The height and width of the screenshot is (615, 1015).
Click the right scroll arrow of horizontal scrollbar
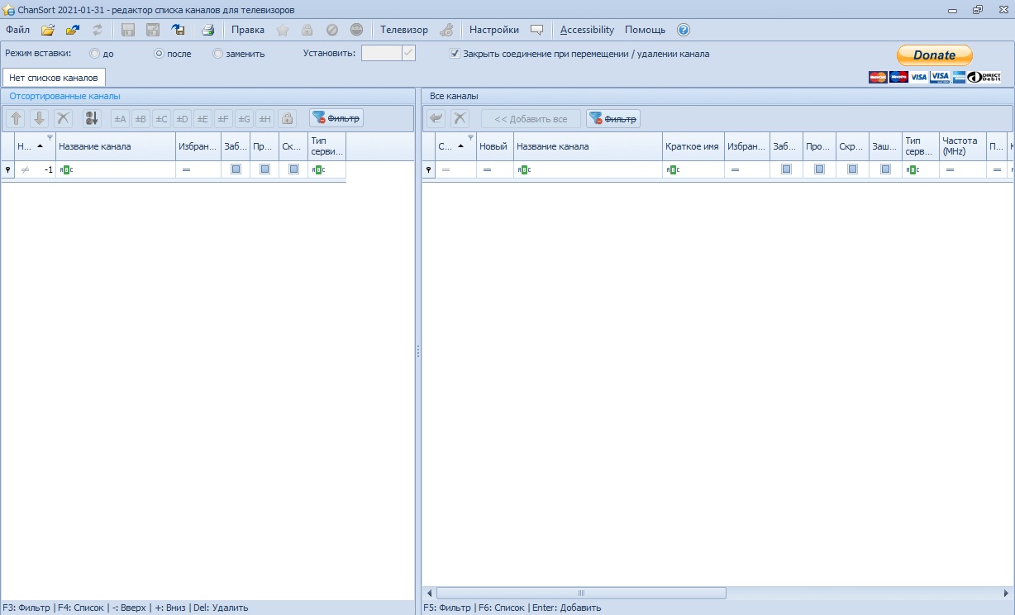point(1006,593)
